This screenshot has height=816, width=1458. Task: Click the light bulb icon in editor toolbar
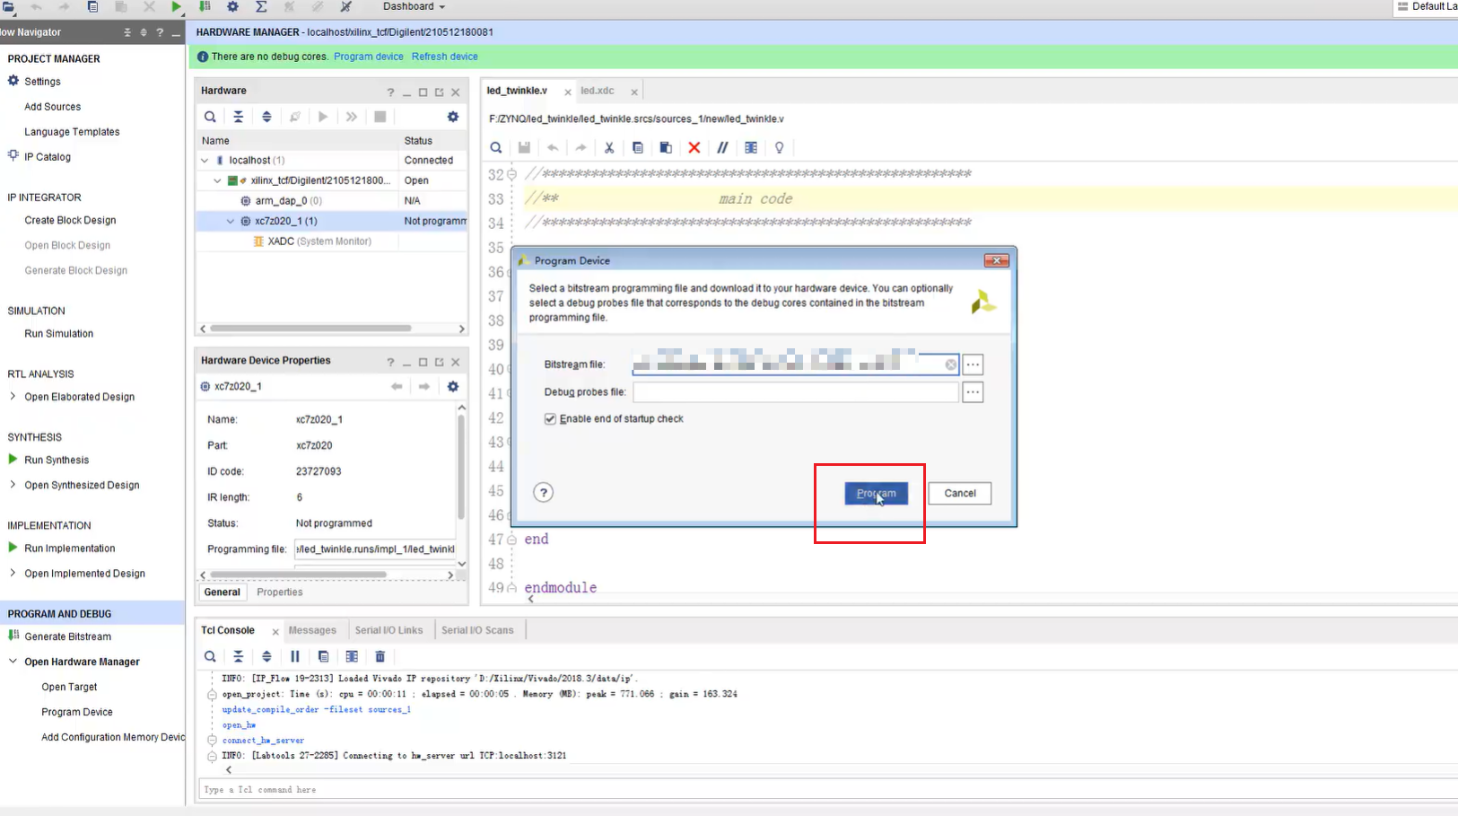pos(780,147)
